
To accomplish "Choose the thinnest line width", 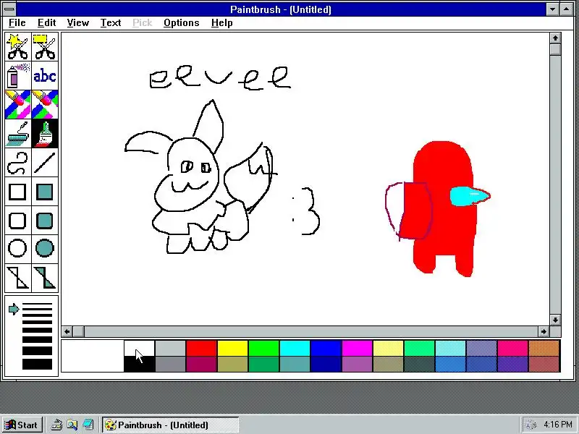I will [37, 304].
